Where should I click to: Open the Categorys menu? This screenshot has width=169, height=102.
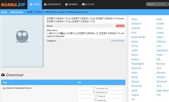coord(52,5)
